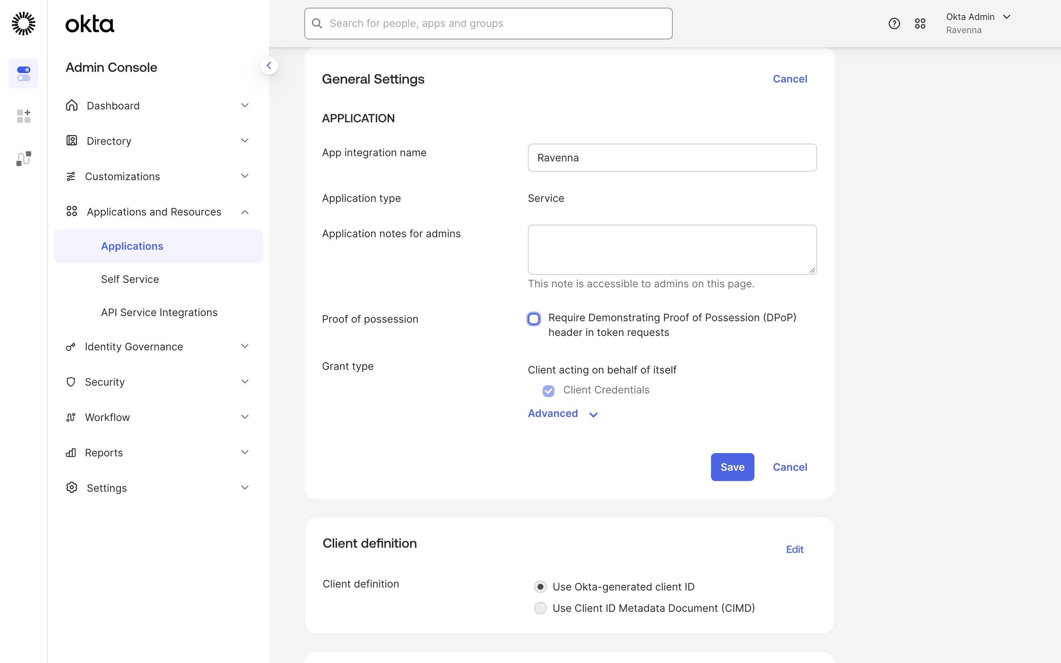The width and height of the screenshot is (1061, 663).
Task: Click the Workflow icon in sidebar
Action: click(x=71, y=417)
